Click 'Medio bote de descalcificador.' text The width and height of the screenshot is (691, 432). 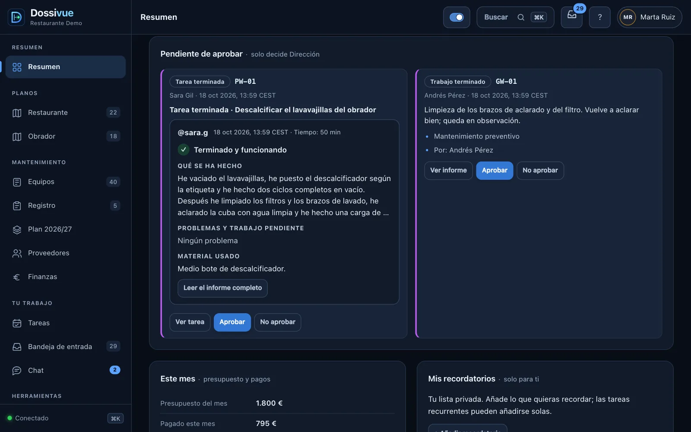pos(231,269)
